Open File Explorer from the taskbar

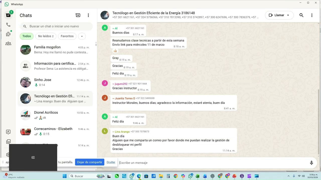(161, 176)
